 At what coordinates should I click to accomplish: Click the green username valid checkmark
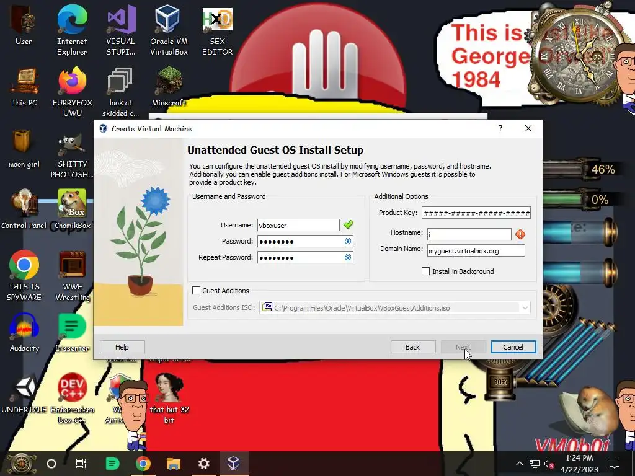[349, 224]
